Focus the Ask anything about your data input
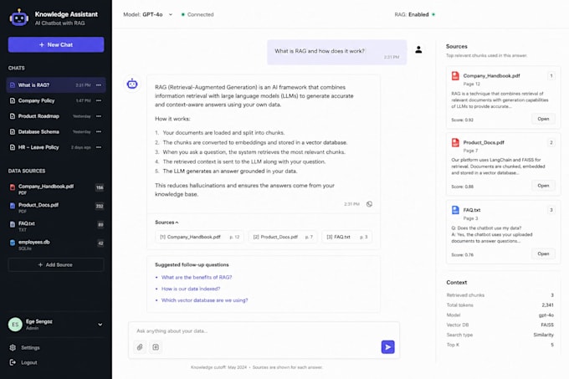 tap(264, 330)
